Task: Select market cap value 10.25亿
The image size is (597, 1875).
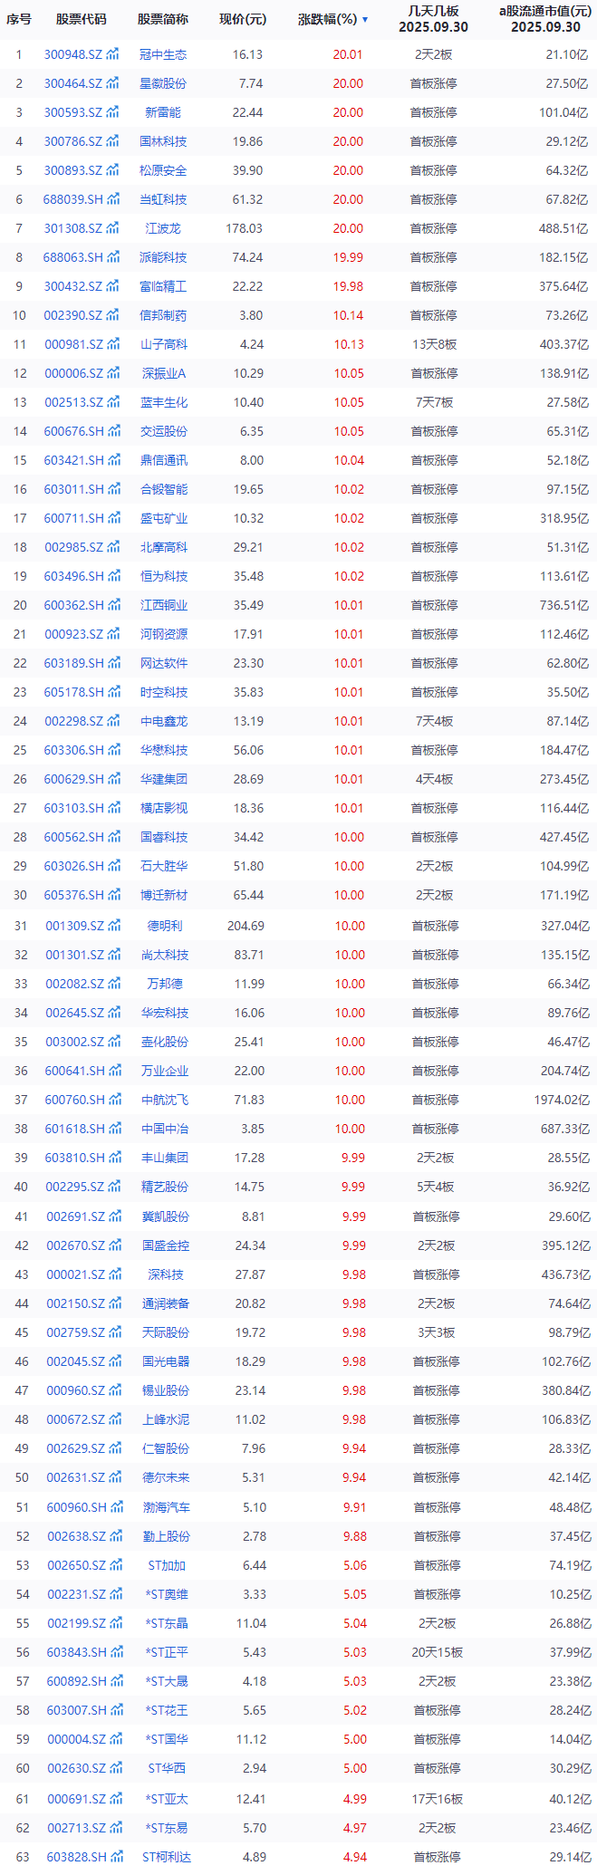Action: (x=570, y=1594)
